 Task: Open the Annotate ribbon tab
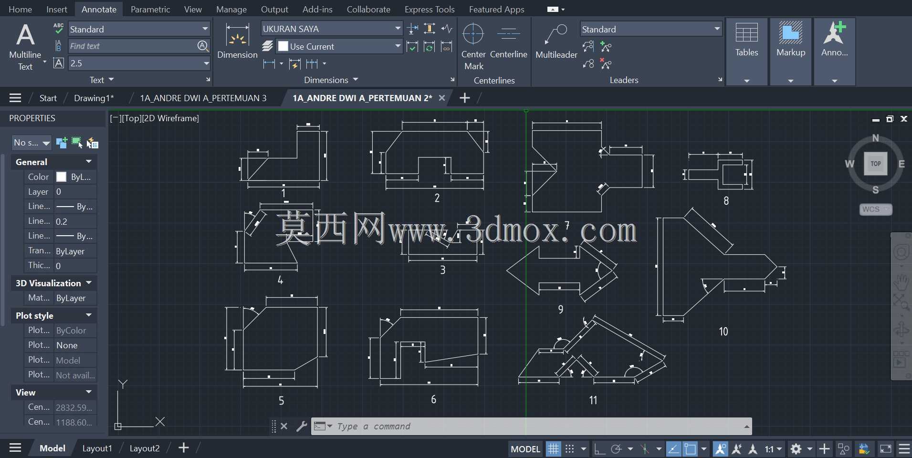tap(99, 9)
